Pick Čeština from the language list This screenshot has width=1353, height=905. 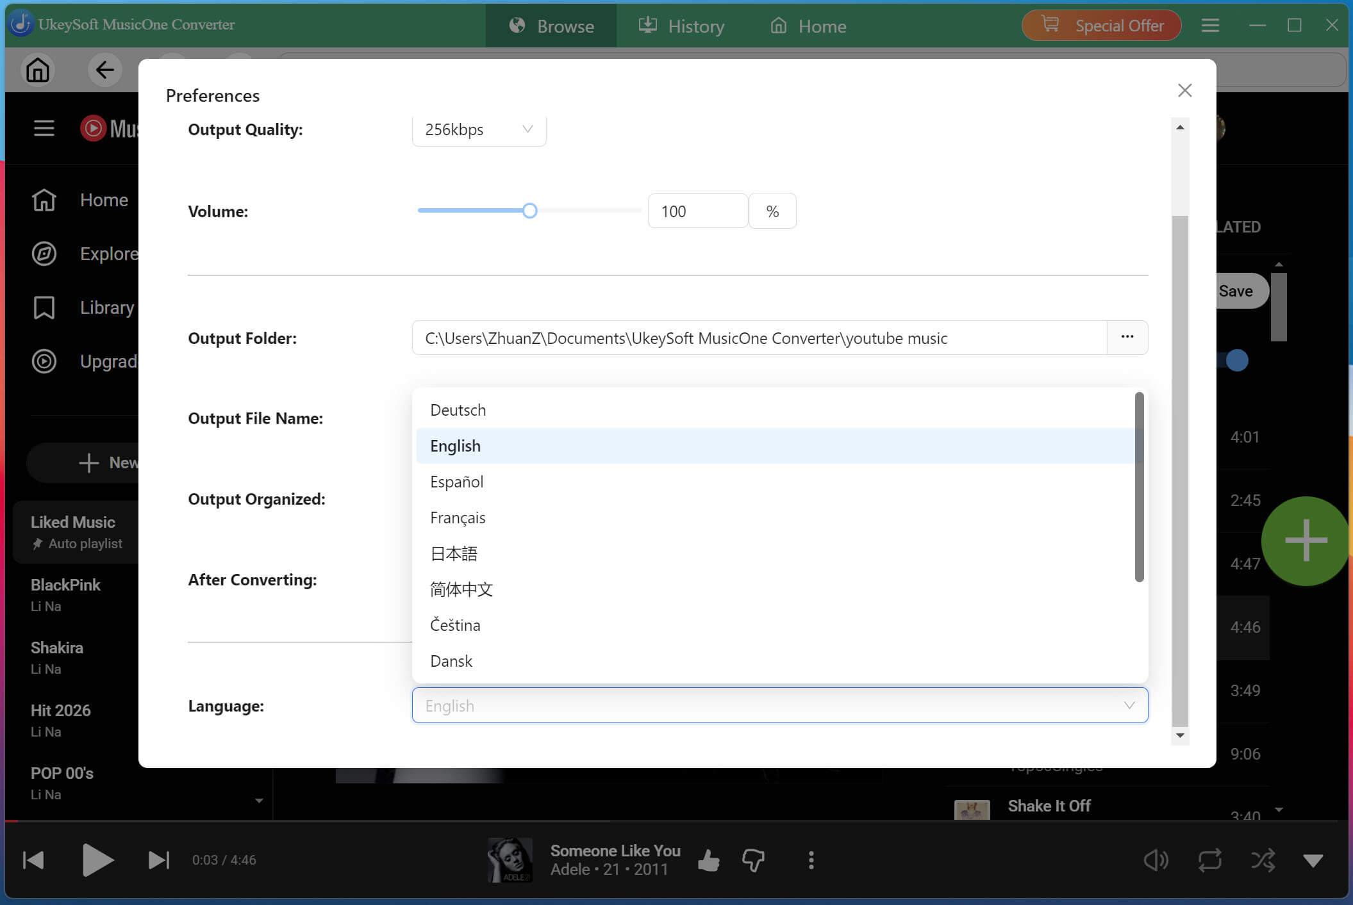(776, 625)
